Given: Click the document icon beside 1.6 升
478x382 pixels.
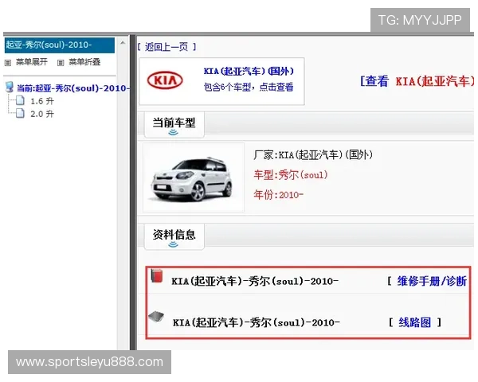Looking at the screenshot, I should pos(20,100).
